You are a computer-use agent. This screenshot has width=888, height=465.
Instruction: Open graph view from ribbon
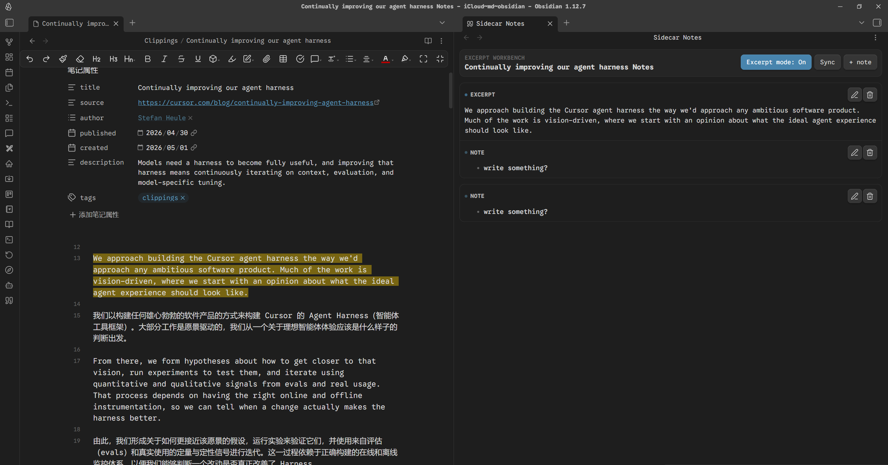click(x=9, y=42)
